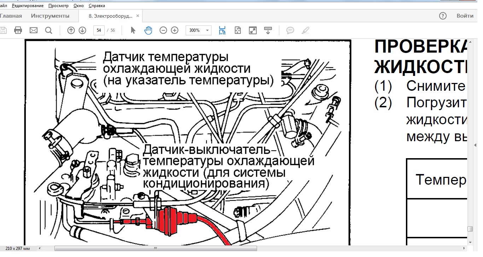Activate the Hand pan tool

148,30
